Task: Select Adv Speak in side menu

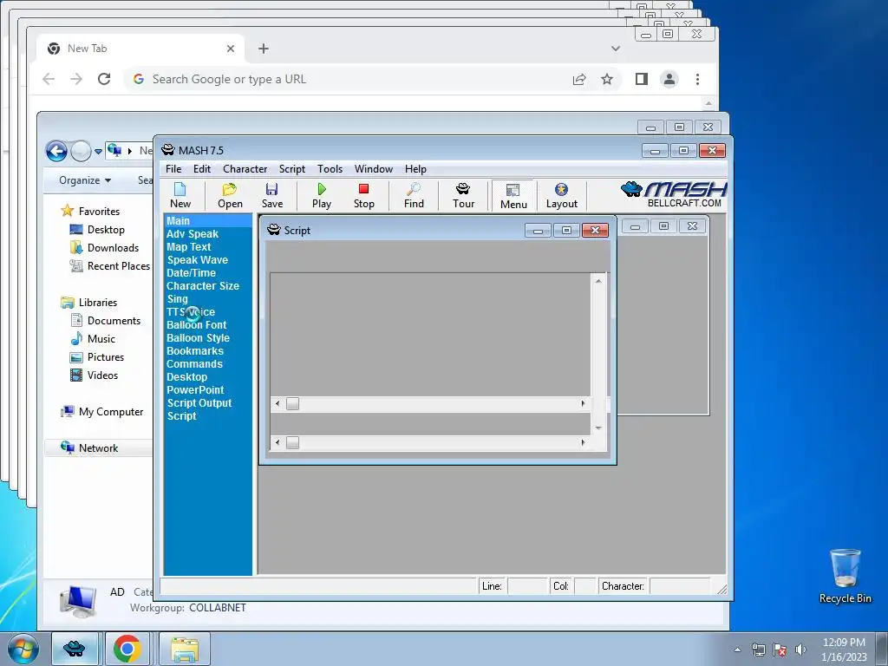Action: (192, 234)
